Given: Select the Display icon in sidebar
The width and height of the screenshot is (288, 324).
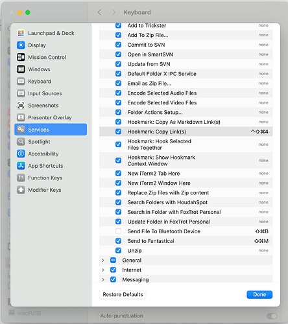Looking at the screenshot, I should [21, 45].
